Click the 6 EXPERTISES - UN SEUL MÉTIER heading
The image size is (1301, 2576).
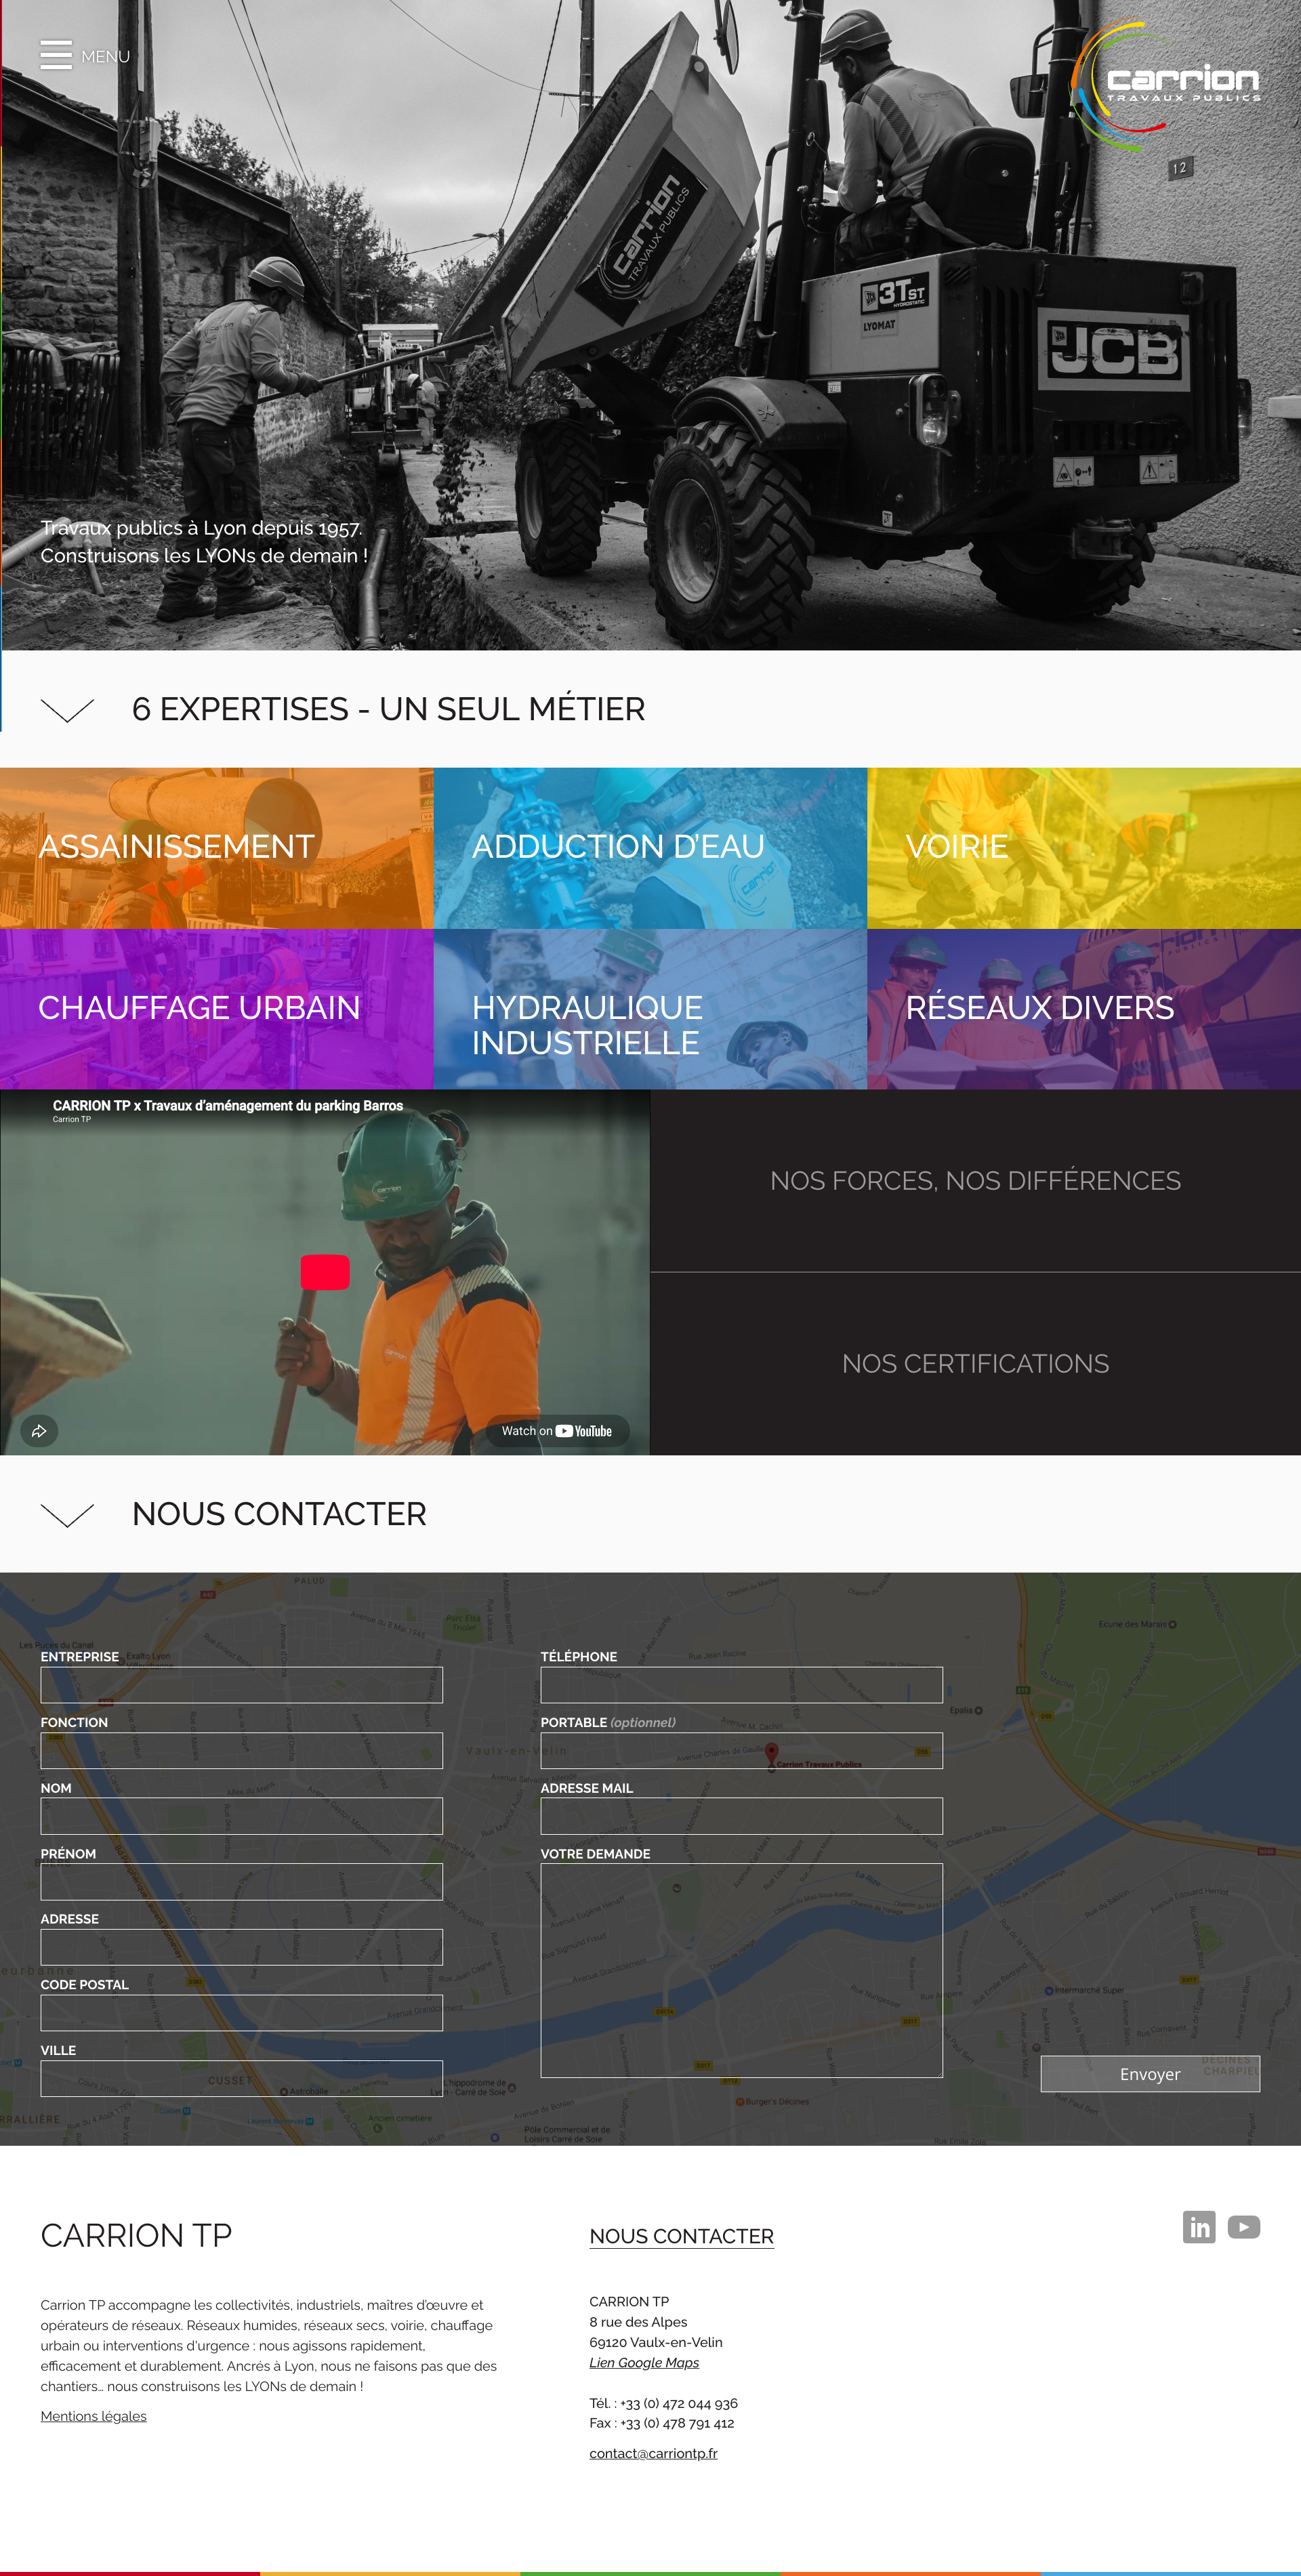pos(388,709)
